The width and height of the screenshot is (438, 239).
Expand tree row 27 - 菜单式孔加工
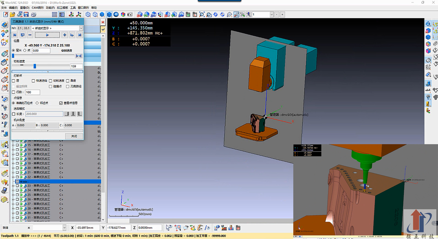tap(13, 204)
